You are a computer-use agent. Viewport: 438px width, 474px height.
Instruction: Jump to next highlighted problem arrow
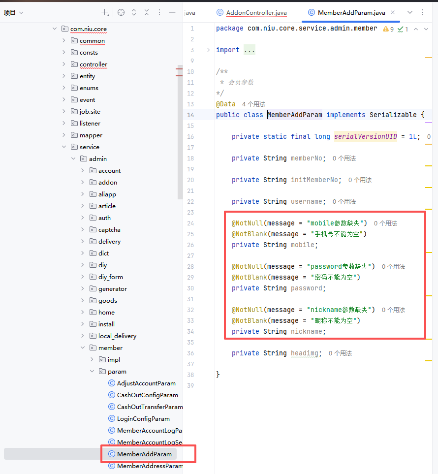pos(427,29)
